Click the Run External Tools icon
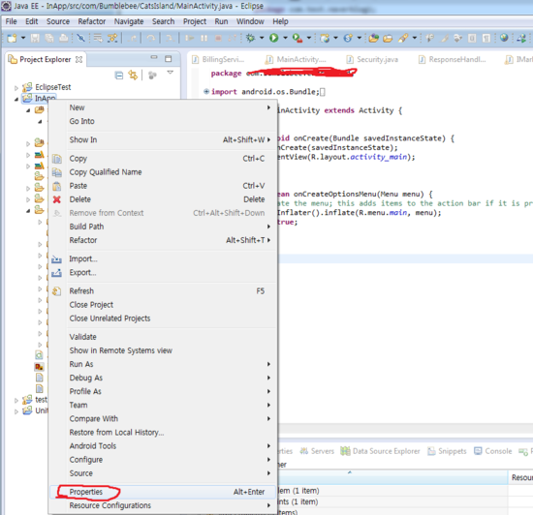 point(298,38)
